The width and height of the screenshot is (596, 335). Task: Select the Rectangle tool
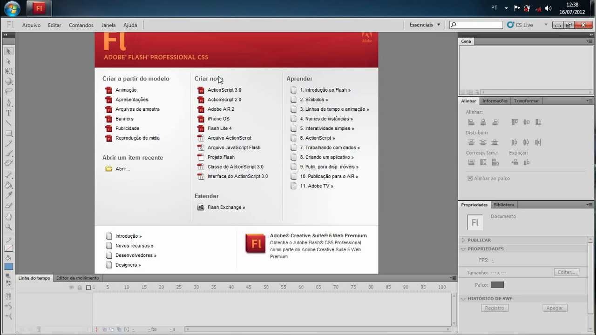click(8, 134)
